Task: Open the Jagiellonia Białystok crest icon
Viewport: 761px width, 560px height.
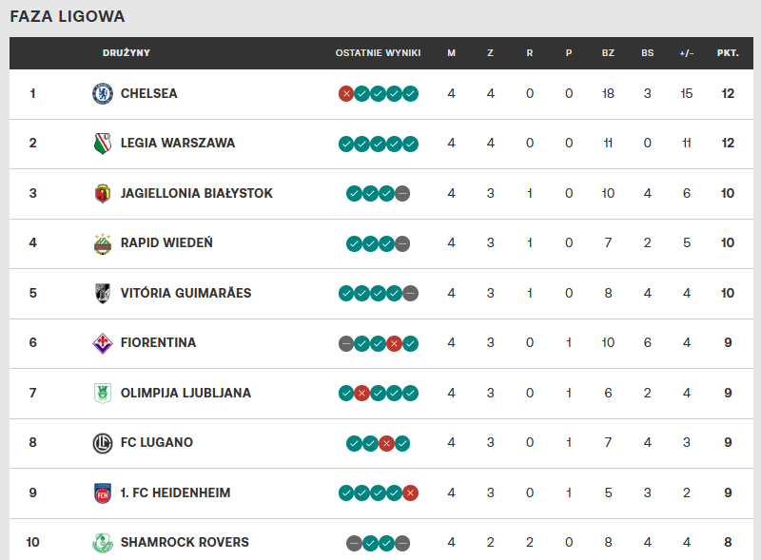Action: [x=103, y=194]
